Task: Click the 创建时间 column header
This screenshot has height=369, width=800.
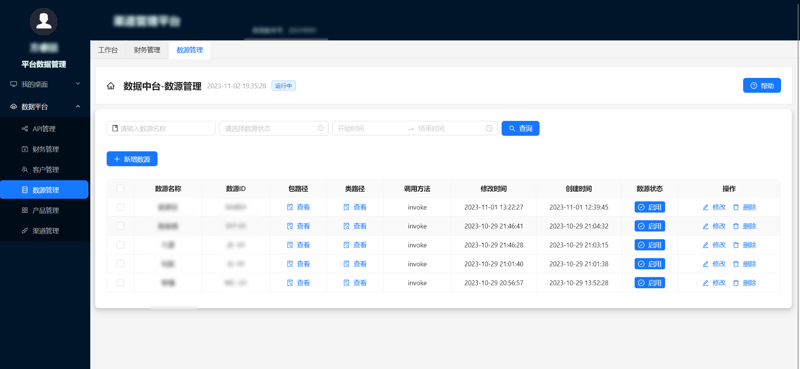Action: 579,188
